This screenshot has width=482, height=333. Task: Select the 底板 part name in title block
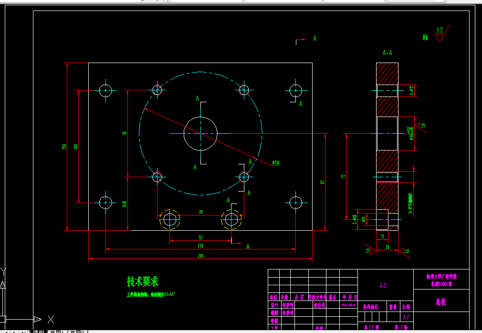pyautogui.click(x=441, y=301)
